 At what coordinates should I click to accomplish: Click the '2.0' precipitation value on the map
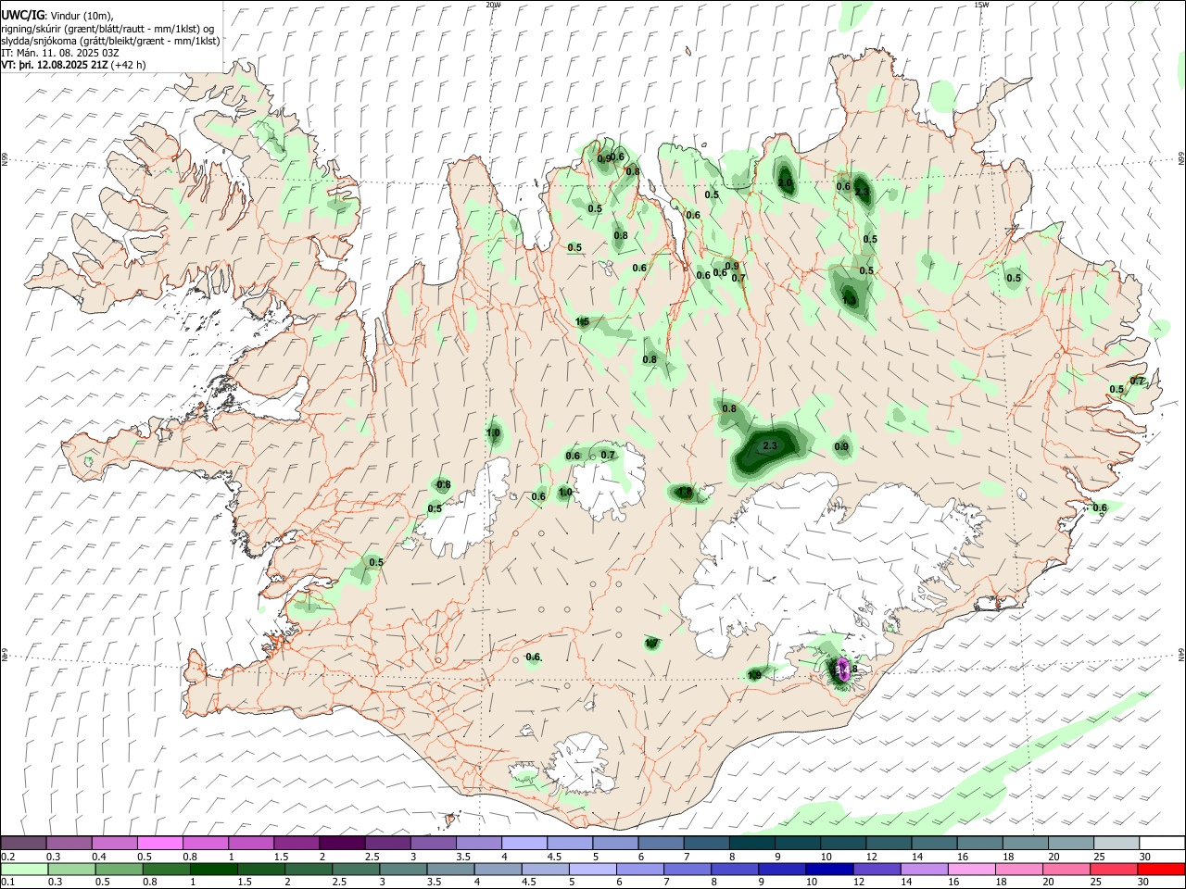[x=785, y=183]
